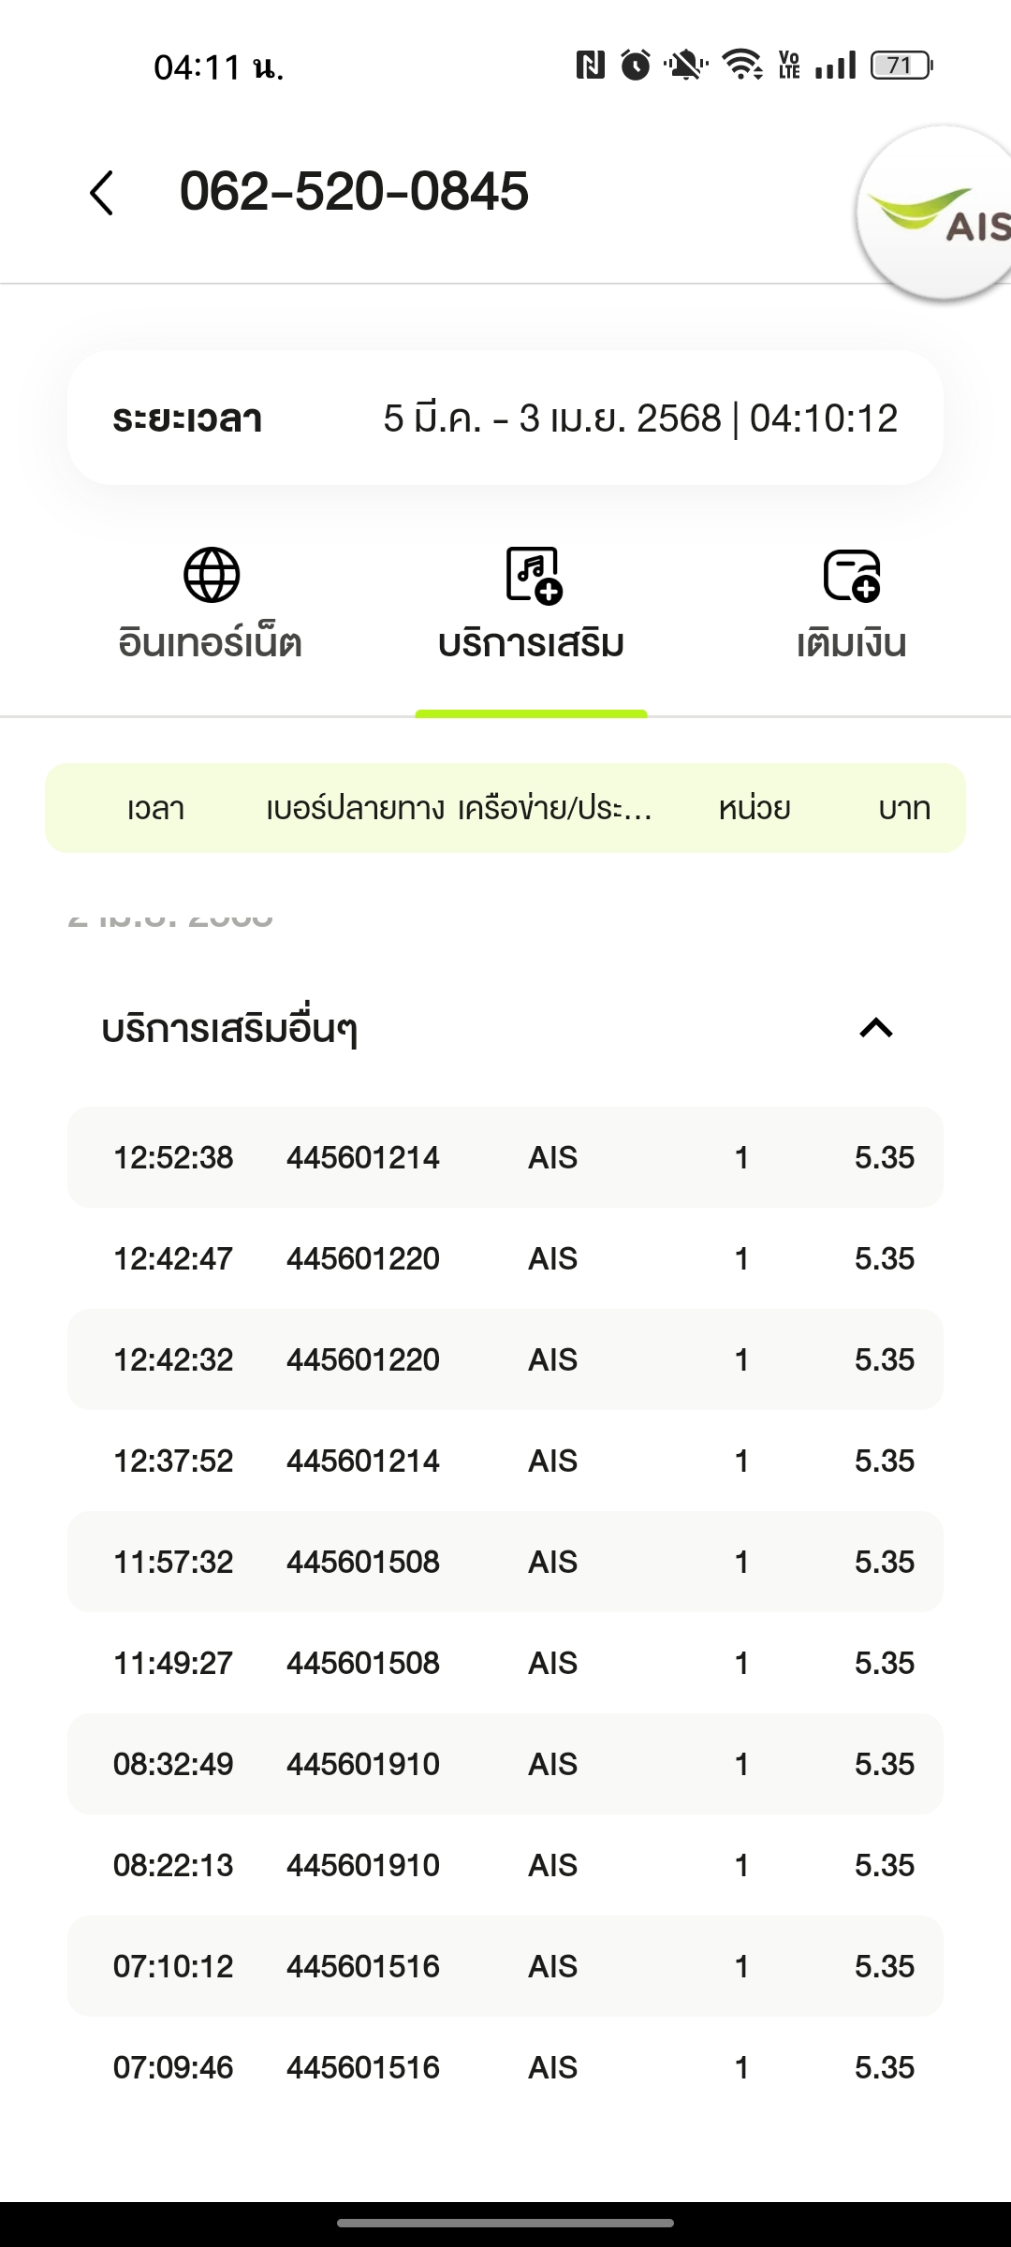Tap the music note add-on services icon

coord(533,574)
